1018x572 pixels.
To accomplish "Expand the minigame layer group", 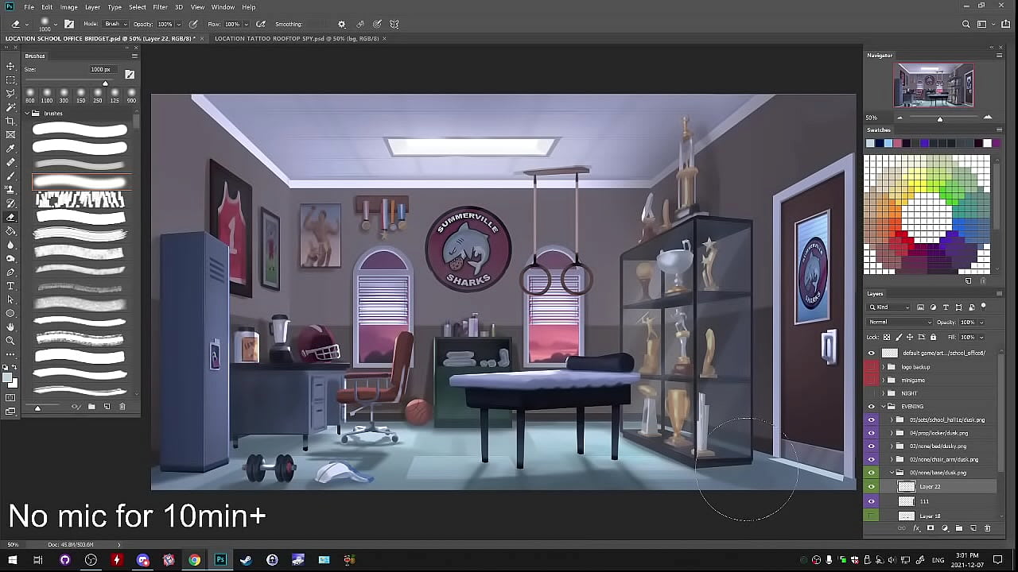I will point(883,380).
